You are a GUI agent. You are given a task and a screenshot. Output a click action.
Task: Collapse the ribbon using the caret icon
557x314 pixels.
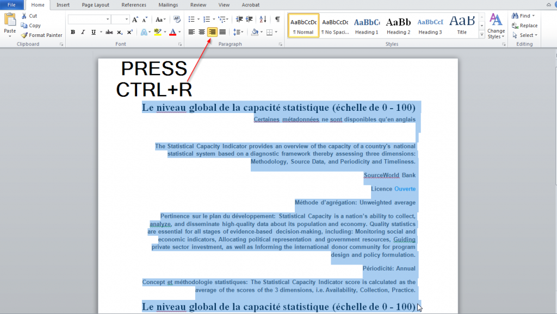pos(549,4)
